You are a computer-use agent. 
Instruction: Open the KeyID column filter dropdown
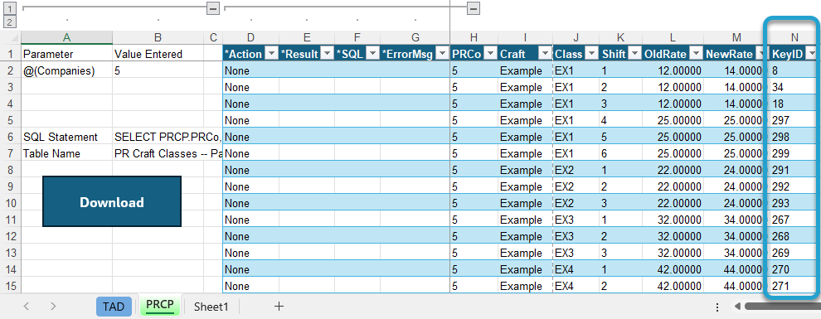[812, 54]
